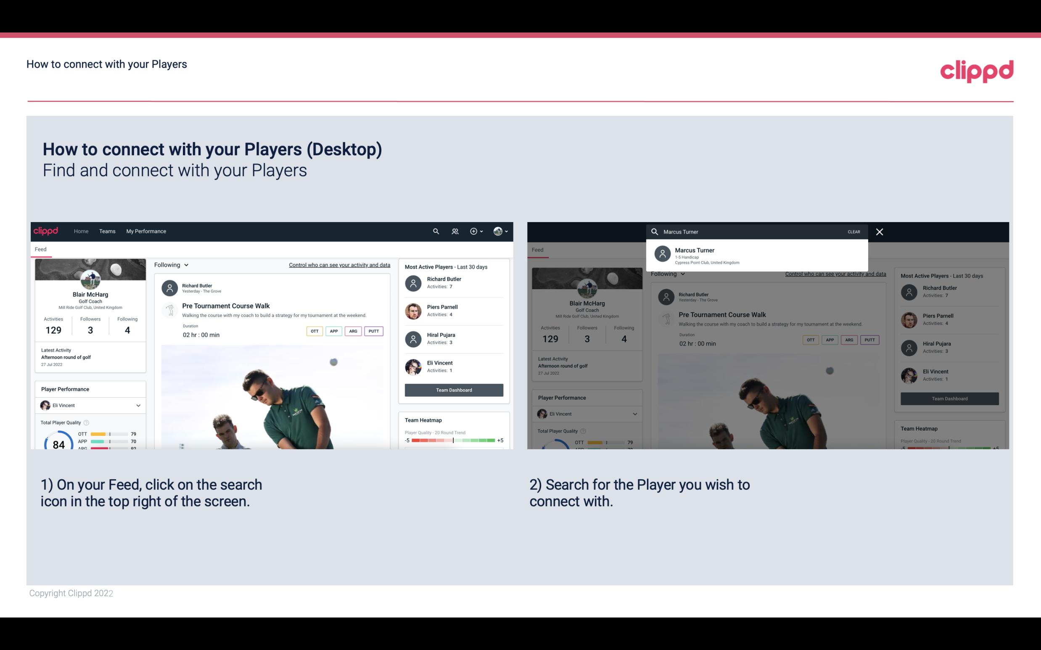Click the Following dropdown on feed
The image size is (1041, 650).
(x=171, y=265)
